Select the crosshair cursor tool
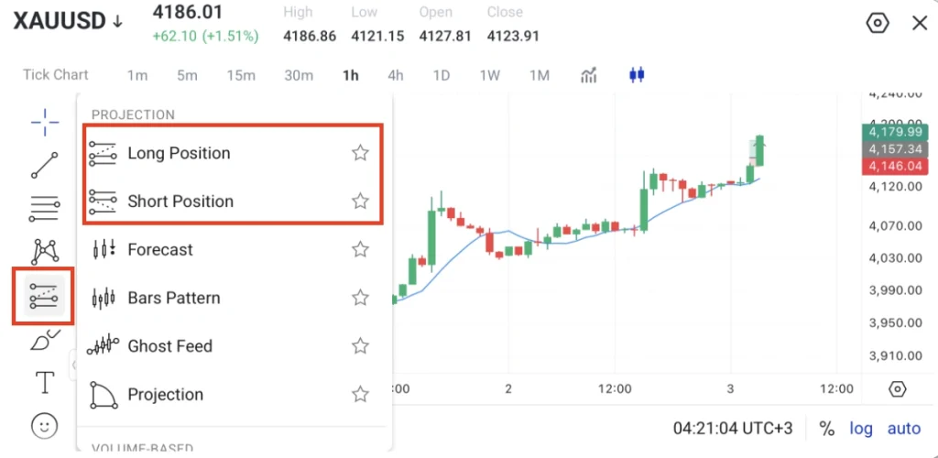 45,122
